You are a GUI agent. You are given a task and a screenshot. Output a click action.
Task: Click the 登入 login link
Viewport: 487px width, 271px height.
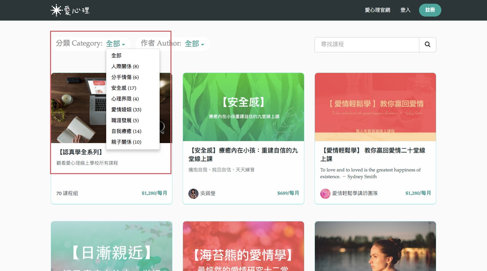tap(405, 10)
